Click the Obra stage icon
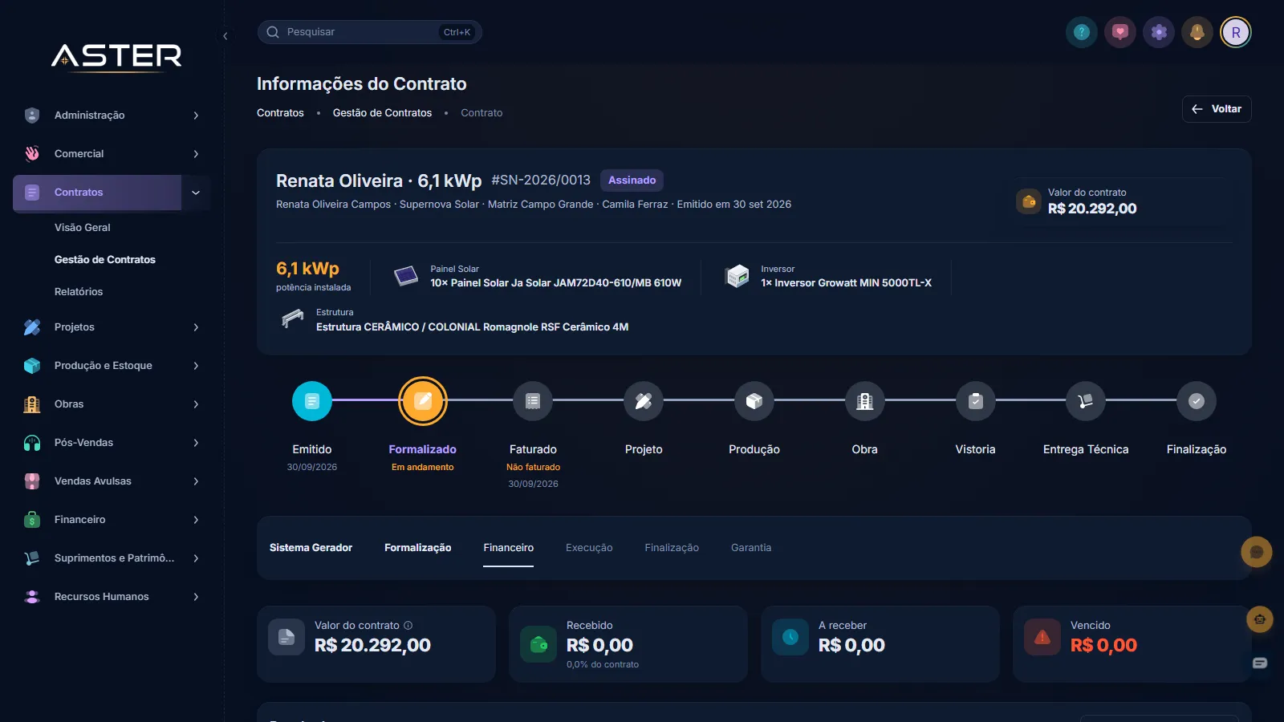1284x722 pixels. [x=865, y=401]
